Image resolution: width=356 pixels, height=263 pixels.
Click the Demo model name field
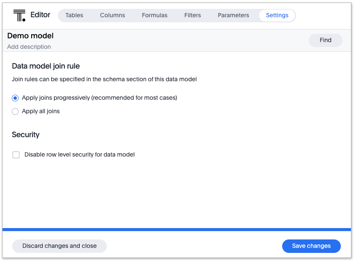pyautogui.click(x=30, y=36)
